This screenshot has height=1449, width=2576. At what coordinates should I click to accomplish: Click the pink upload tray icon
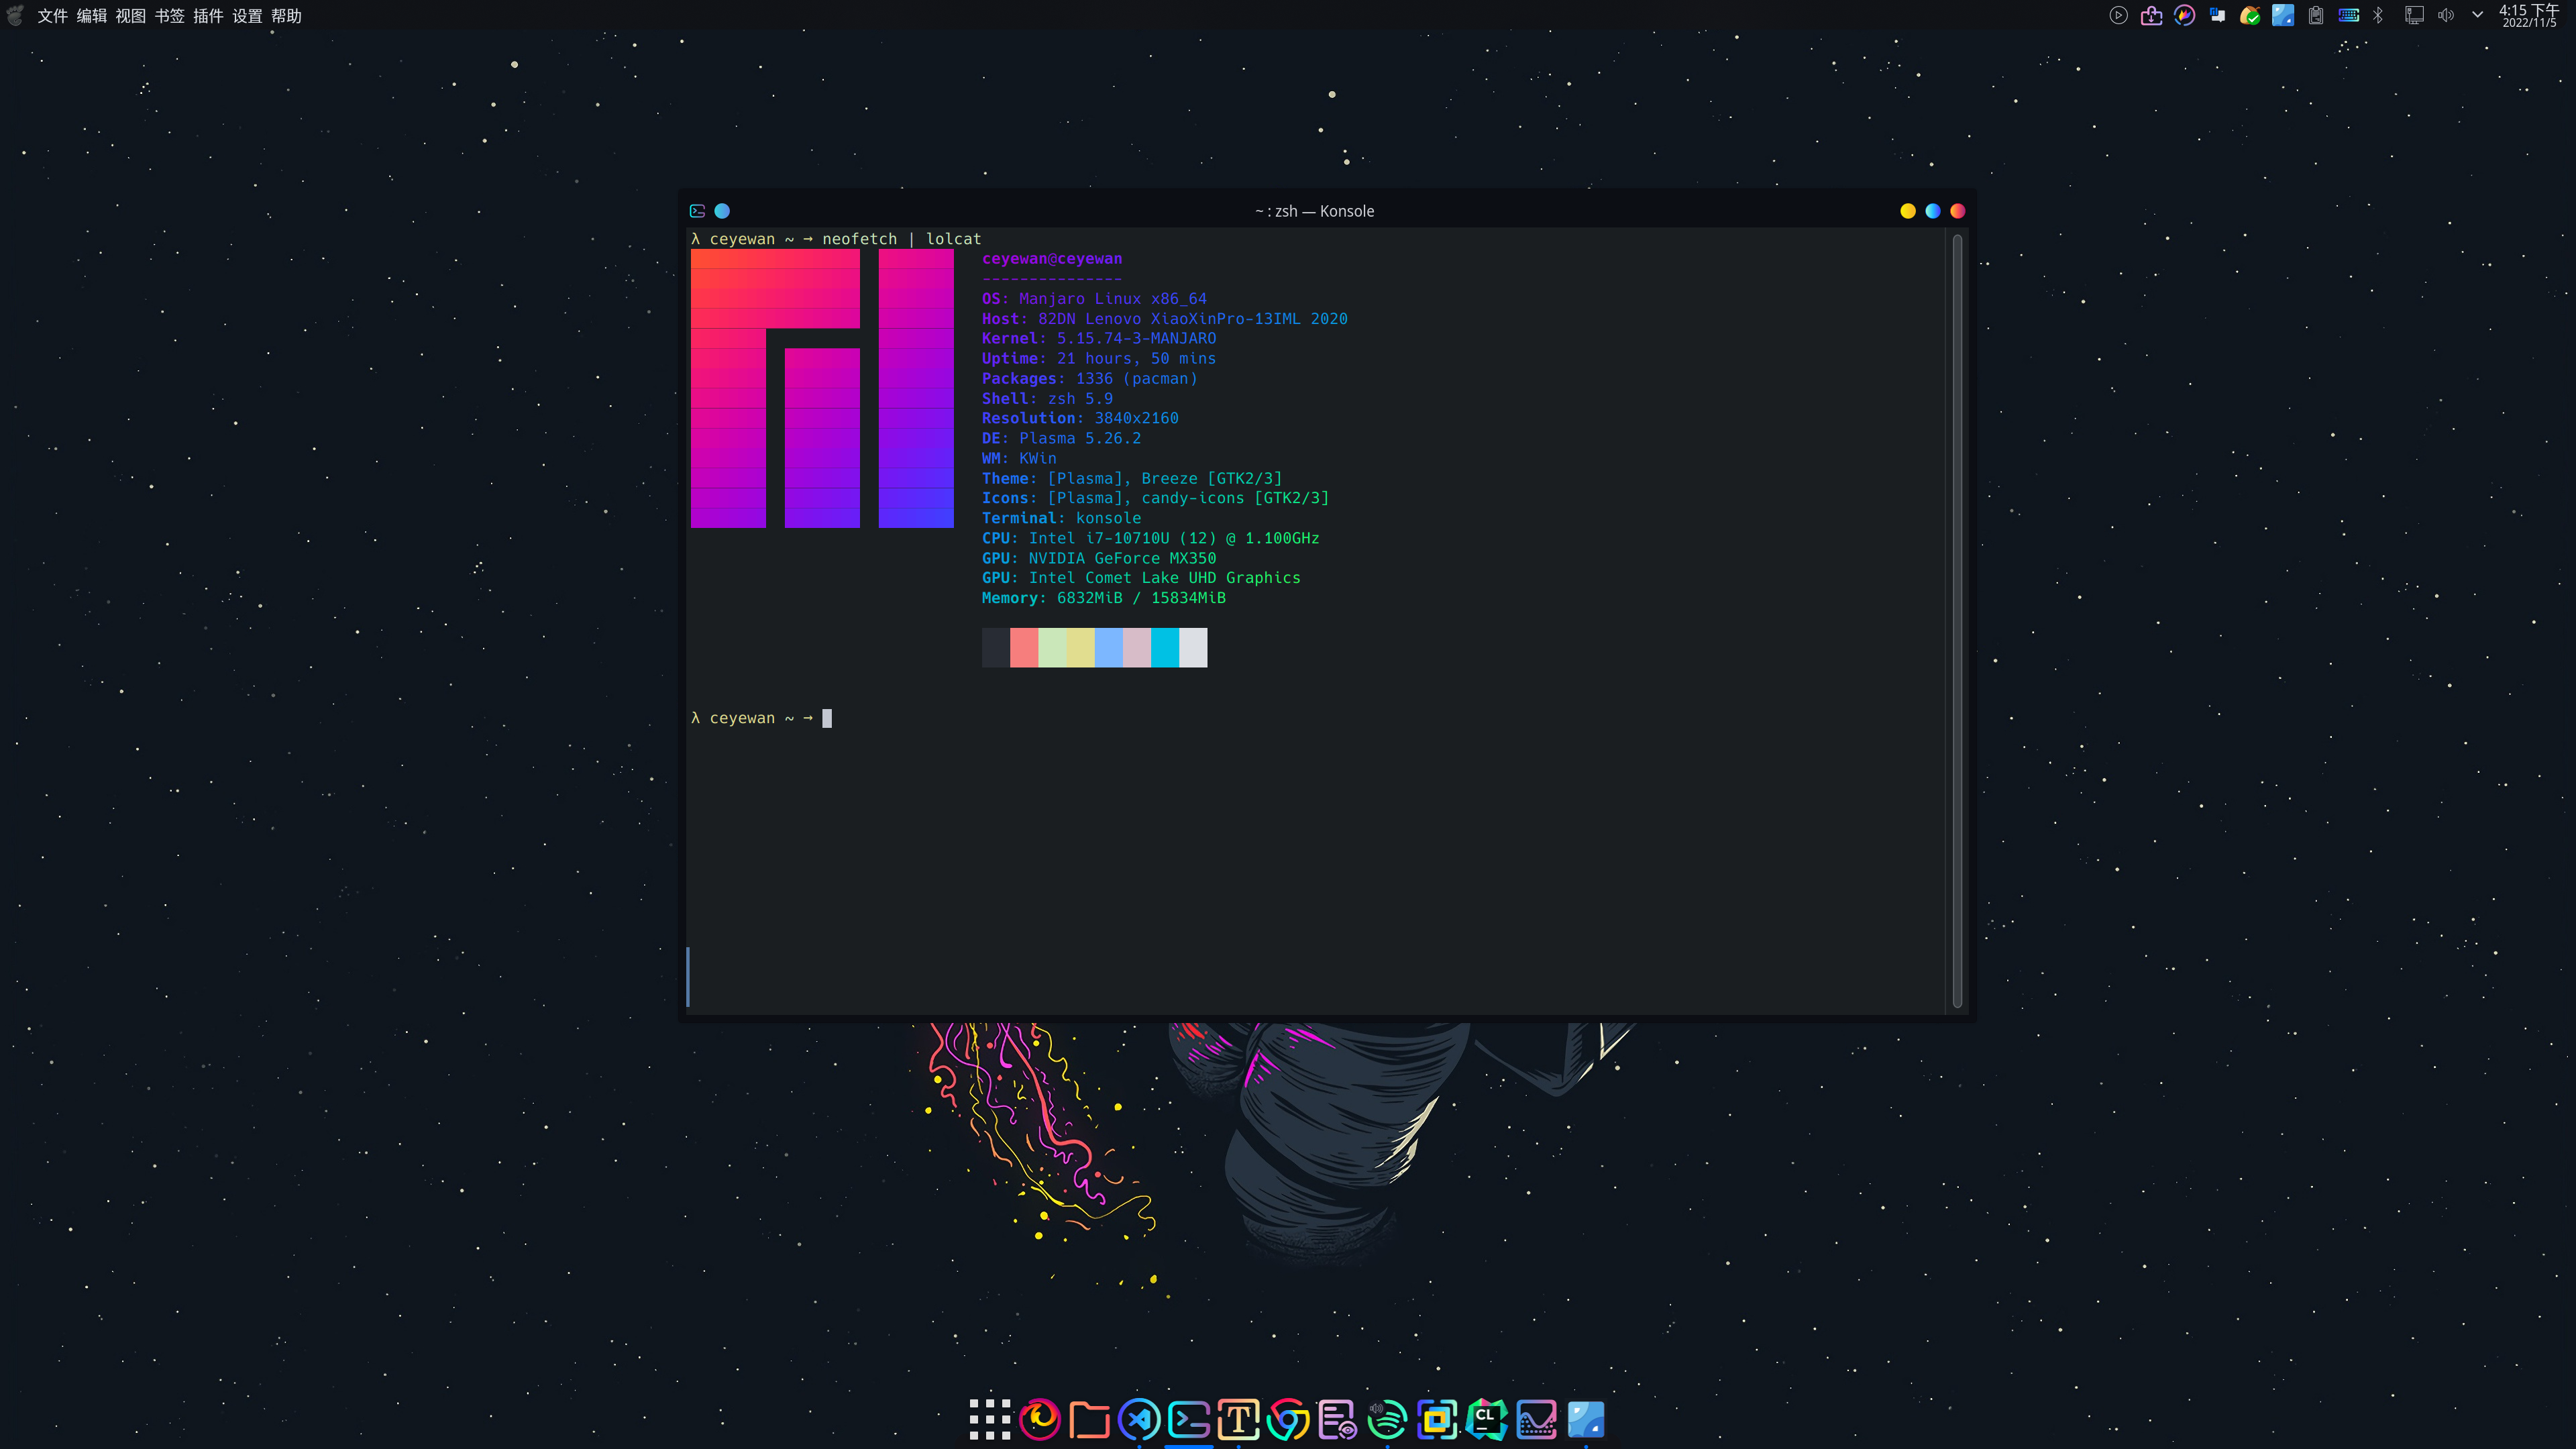coord(2151,15)
